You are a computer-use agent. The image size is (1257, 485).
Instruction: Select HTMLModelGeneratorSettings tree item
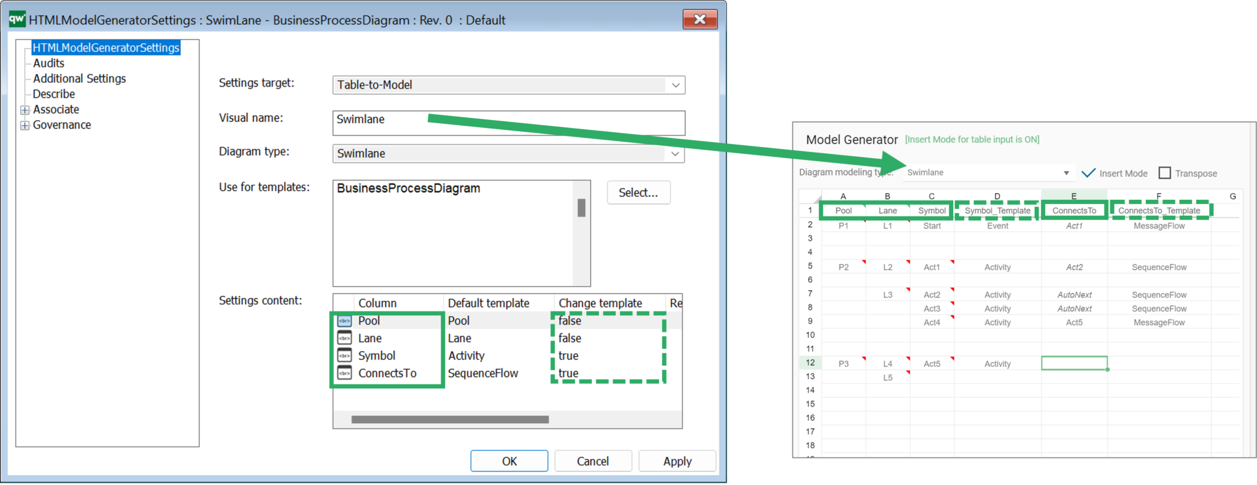[106, 48]
